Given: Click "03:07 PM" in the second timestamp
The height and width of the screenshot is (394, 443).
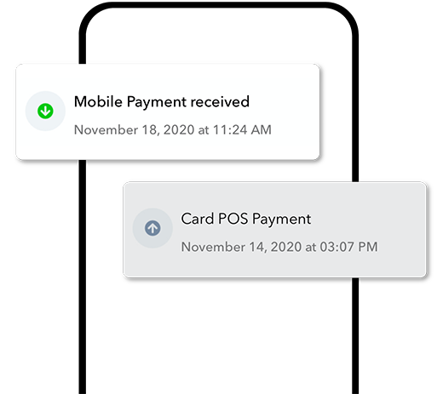Looking at the screenshot, I should tap(349, 247).
